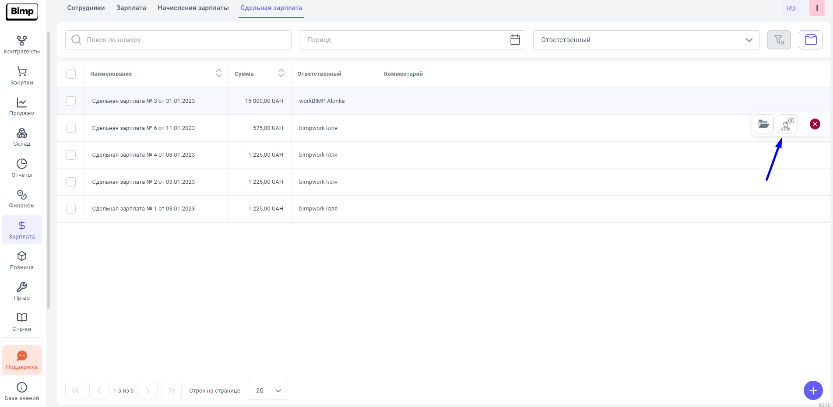Image resolution: width=833 pixels, height=407 pixels.
Task: Open the Контрагенты sidebar section
Action: 21,45
